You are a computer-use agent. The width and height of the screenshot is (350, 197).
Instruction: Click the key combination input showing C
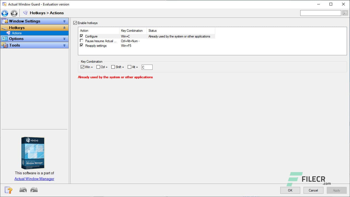147,67
